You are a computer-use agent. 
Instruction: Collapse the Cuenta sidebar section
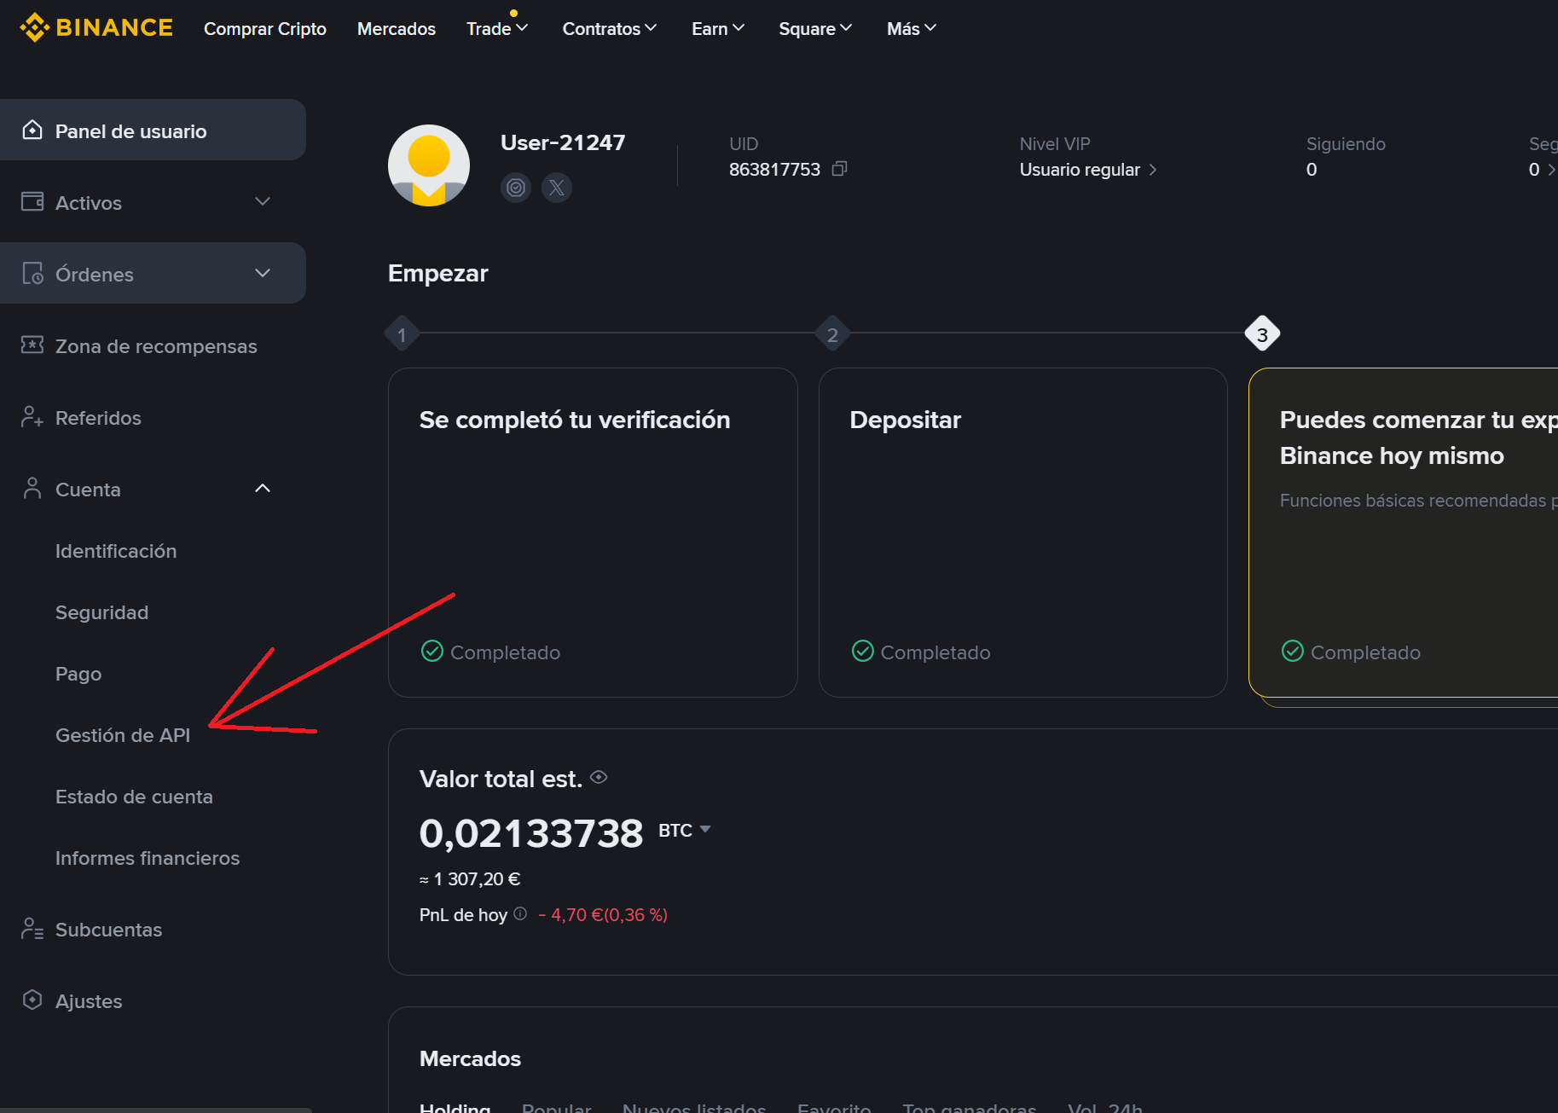[x=263, y=489]
